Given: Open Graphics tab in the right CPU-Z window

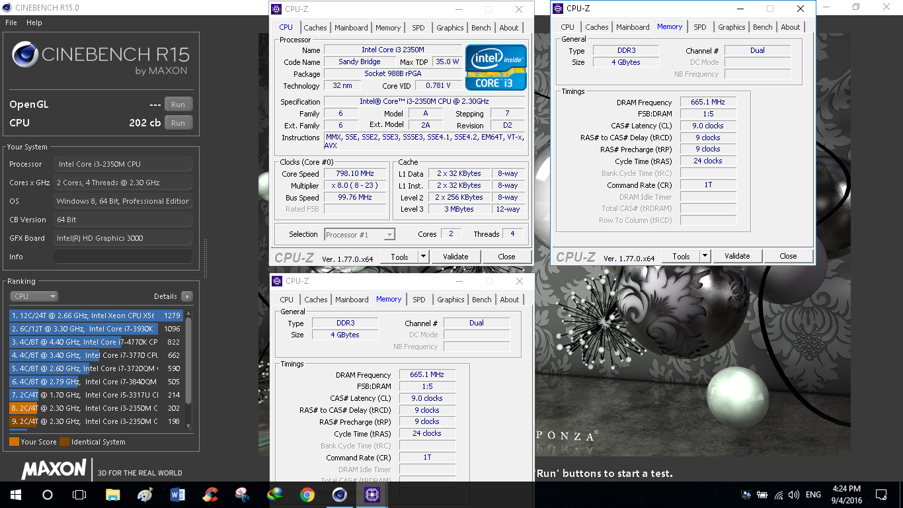Looking at the screenshot, I should (732, 27).
